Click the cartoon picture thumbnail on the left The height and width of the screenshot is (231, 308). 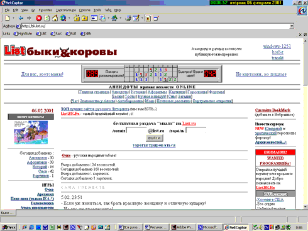point(31,132)
